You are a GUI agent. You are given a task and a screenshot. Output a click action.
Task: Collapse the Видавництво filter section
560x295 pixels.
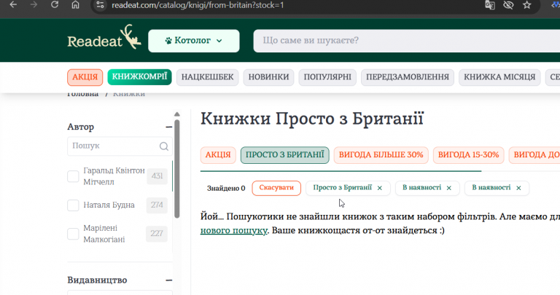(169, 280)
